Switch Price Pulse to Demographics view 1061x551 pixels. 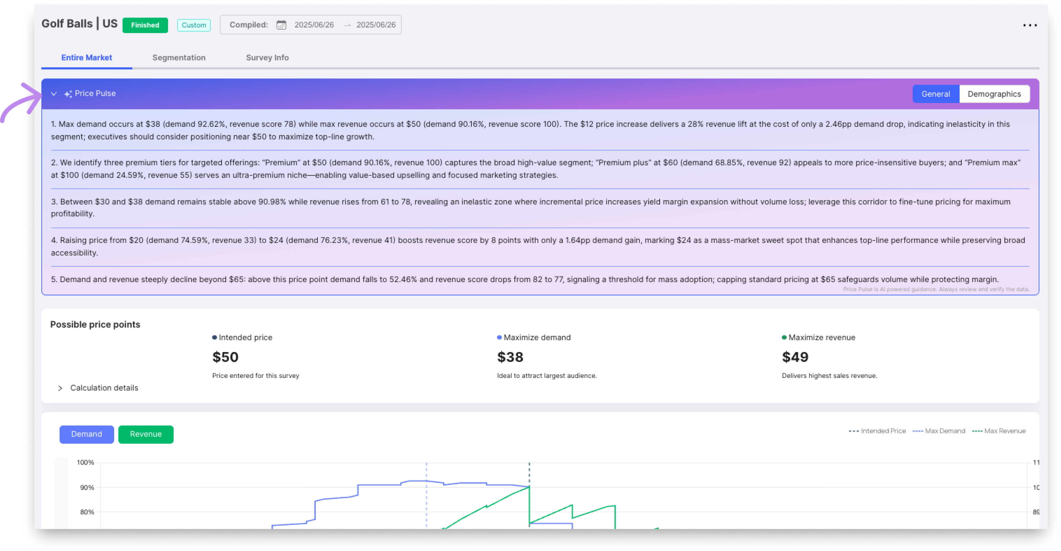point(994,94)
